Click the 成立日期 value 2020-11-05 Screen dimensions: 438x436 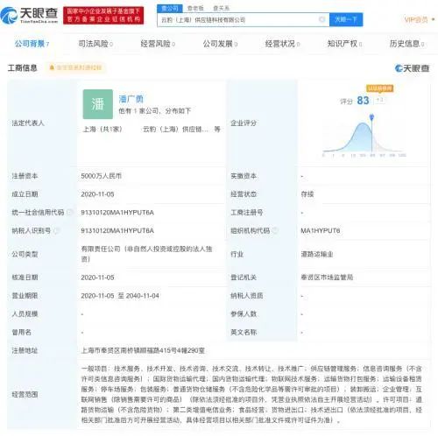click(97, 194)
